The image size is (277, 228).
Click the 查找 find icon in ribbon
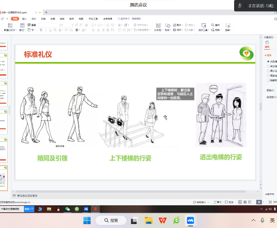tap(216, 25)
